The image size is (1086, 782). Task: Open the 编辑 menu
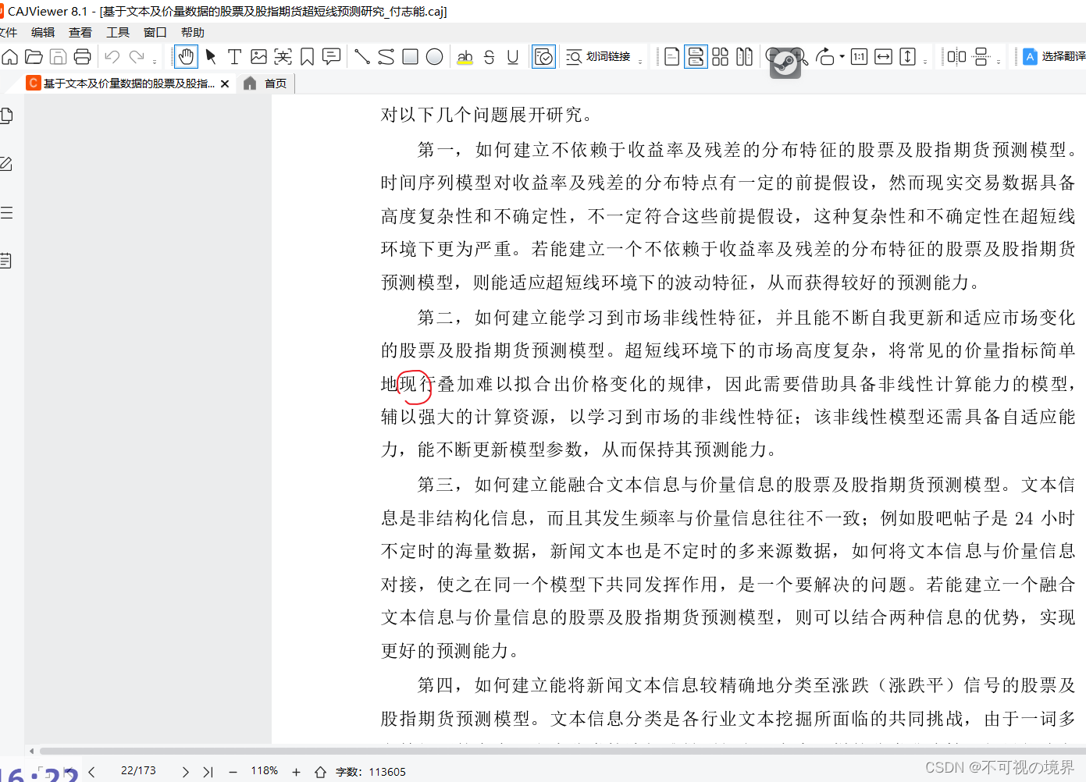43,32
